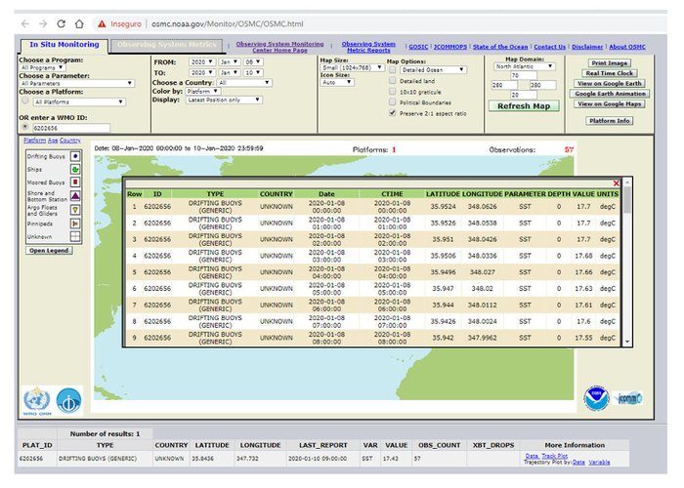This screenshot has height=488, width=684.
Task: Close the data table popup
Action: [616, 183]
